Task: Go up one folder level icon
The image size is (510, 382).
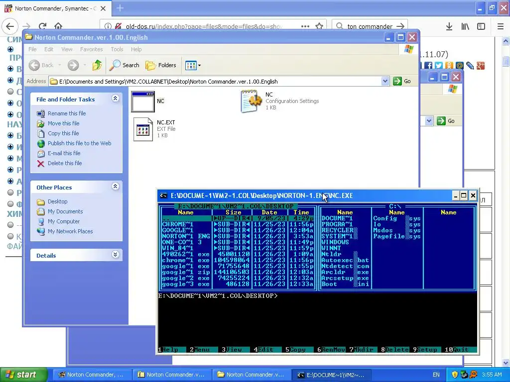Action: pyautogui.click(x=97, y=65)
